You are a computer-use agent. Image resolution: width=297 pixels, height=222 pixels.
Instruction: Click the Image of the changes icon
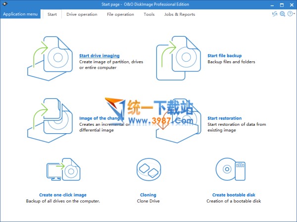pyautogui.click(x=51, y=120)
